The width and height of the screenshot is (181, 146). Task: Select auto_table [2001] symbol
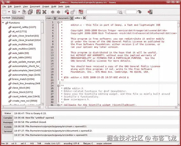click(22, 58)
